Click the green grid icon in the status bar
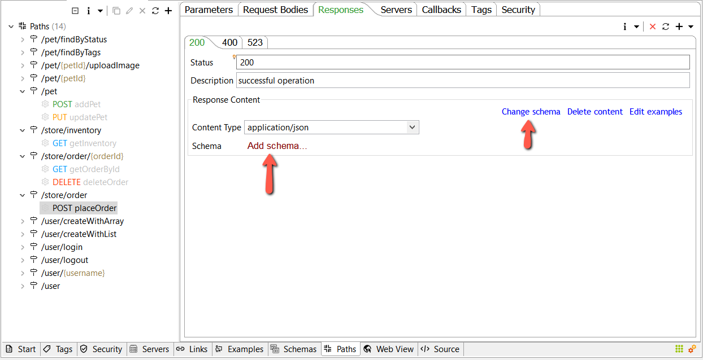Viewport: 703px width, 360px height. [679, 349]
